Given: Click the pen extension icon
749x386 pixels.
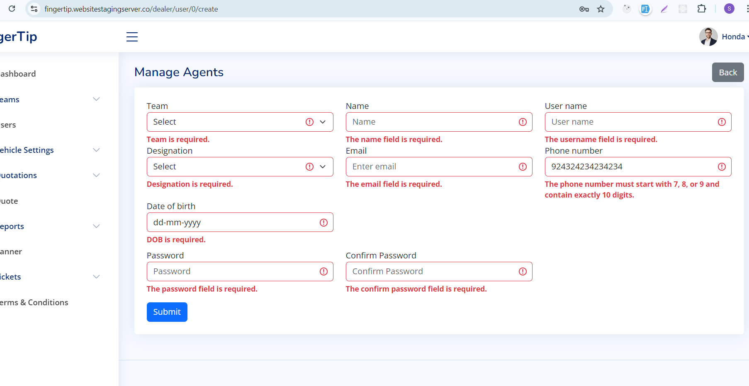Looking at the screenshot, I should tap(664, 9).
